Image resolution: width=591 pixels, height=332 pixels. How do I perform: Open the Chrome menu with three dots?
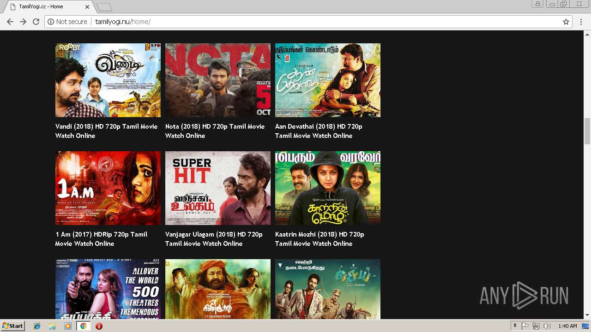581,22
